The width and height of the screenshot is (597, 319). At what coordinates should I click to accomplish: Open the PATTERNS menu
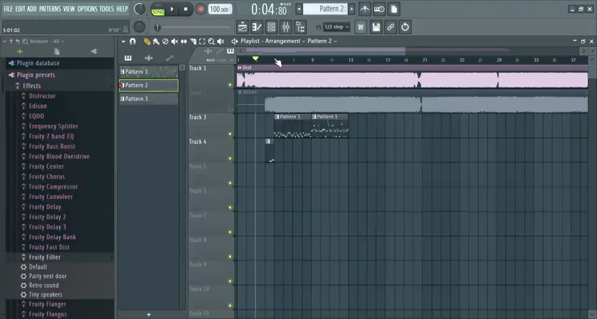pyautogui.click(x=50, y=9)
